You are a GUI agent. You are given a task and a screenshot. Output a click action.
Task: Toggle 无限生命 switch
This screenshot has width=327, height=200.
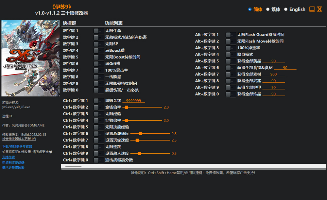click(98, 31)
